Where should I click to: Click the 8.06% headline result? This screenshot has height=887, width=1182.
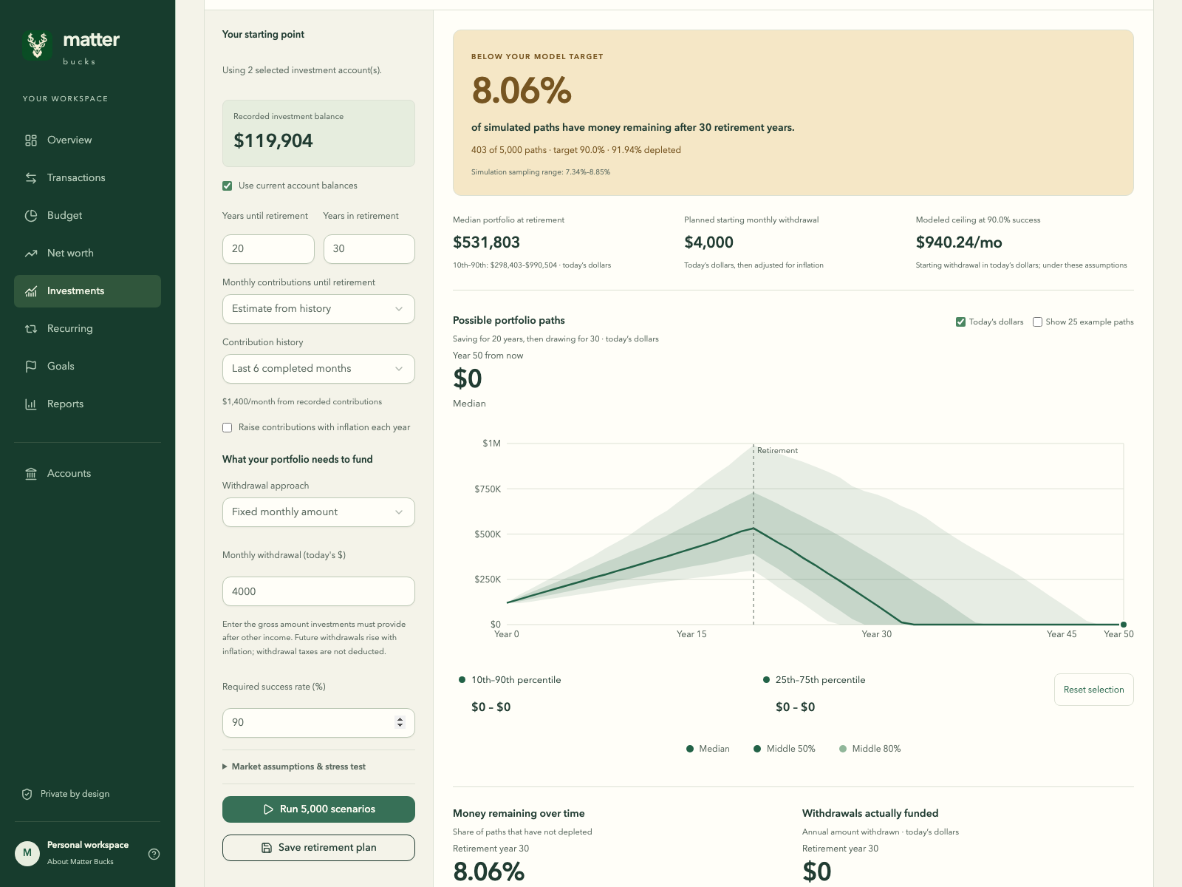[522, 91]
